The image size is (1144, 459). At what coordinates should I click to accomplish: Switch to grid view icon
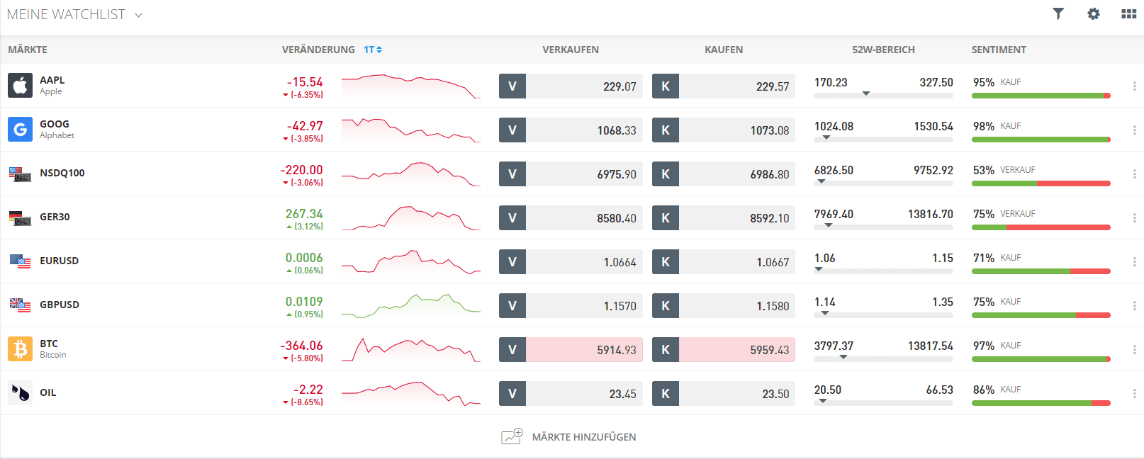(1129, 13)
